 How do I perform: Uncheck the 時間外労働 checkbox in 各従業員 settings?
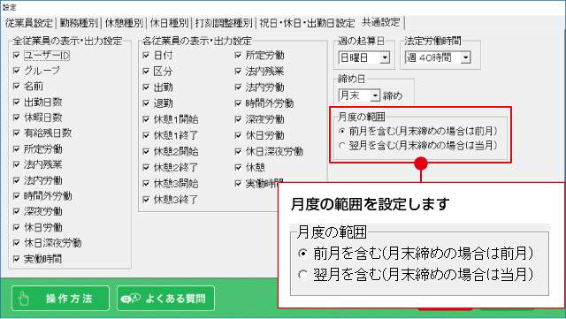click(x=238, y=103)
